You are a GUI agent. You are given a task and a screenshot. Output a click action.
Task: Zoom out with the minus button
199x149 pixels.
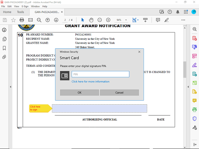99,20
